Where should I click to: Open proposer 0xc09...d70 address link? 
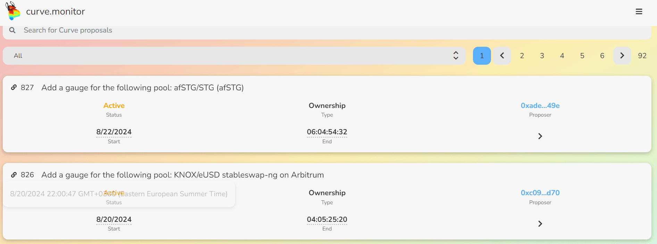click(x=540, y=193)
